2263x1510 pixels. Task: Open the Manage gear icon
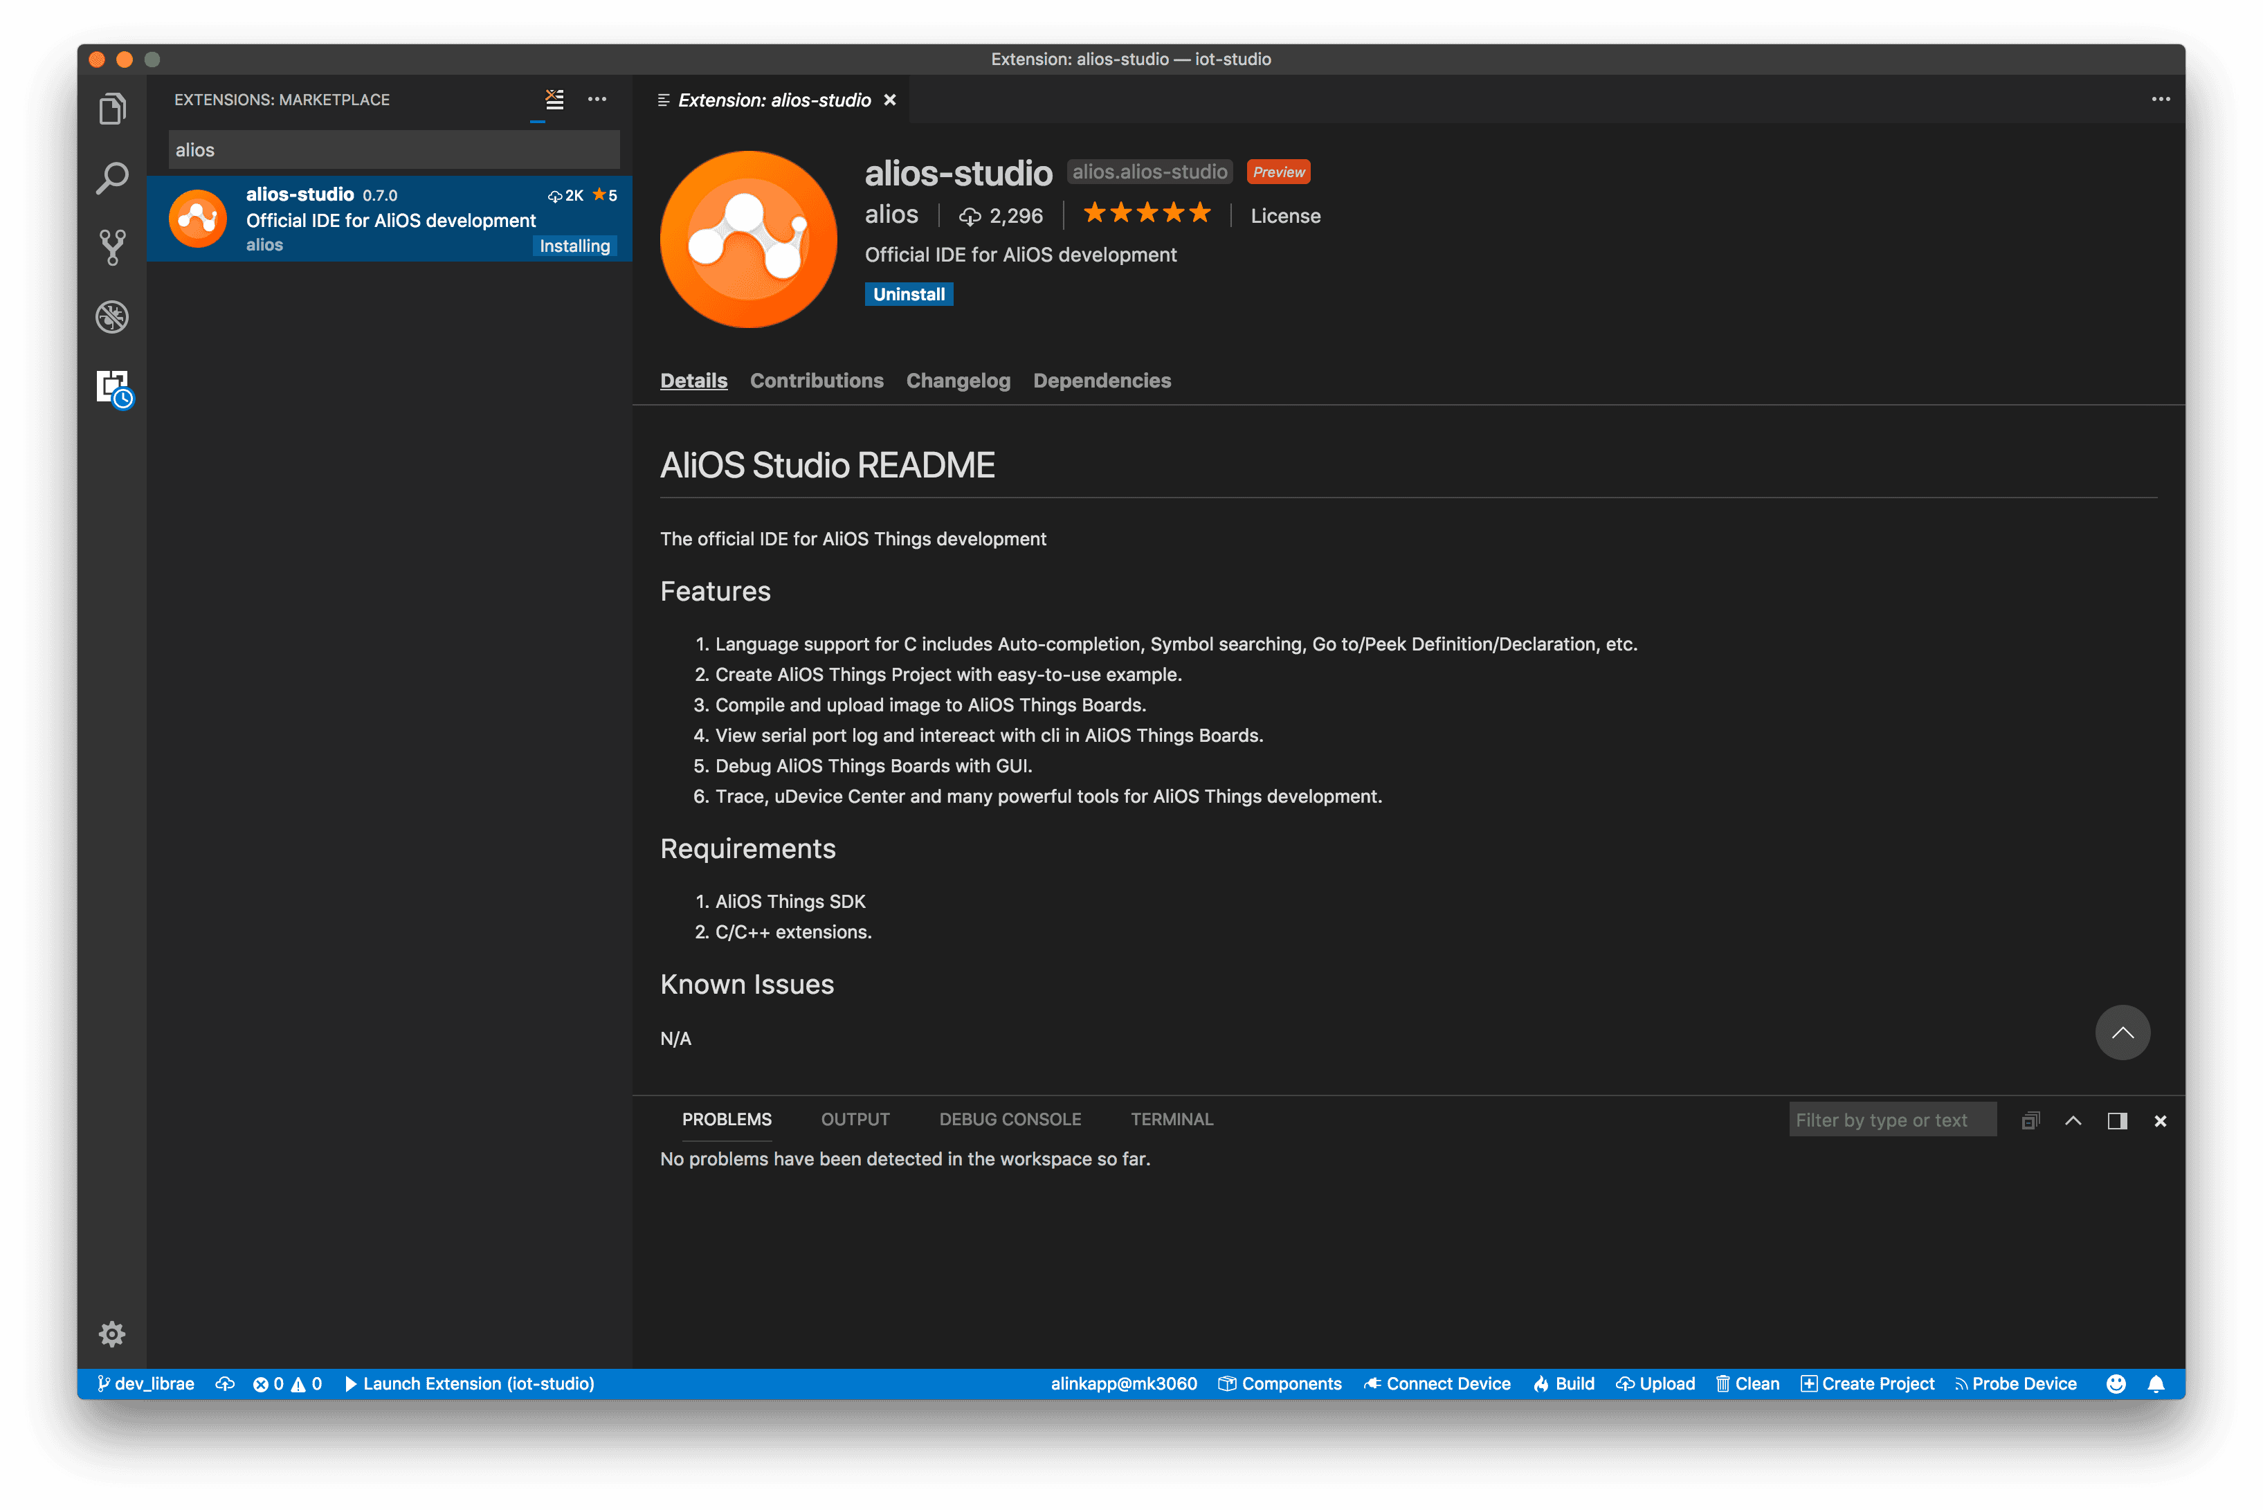[111, 1334]
